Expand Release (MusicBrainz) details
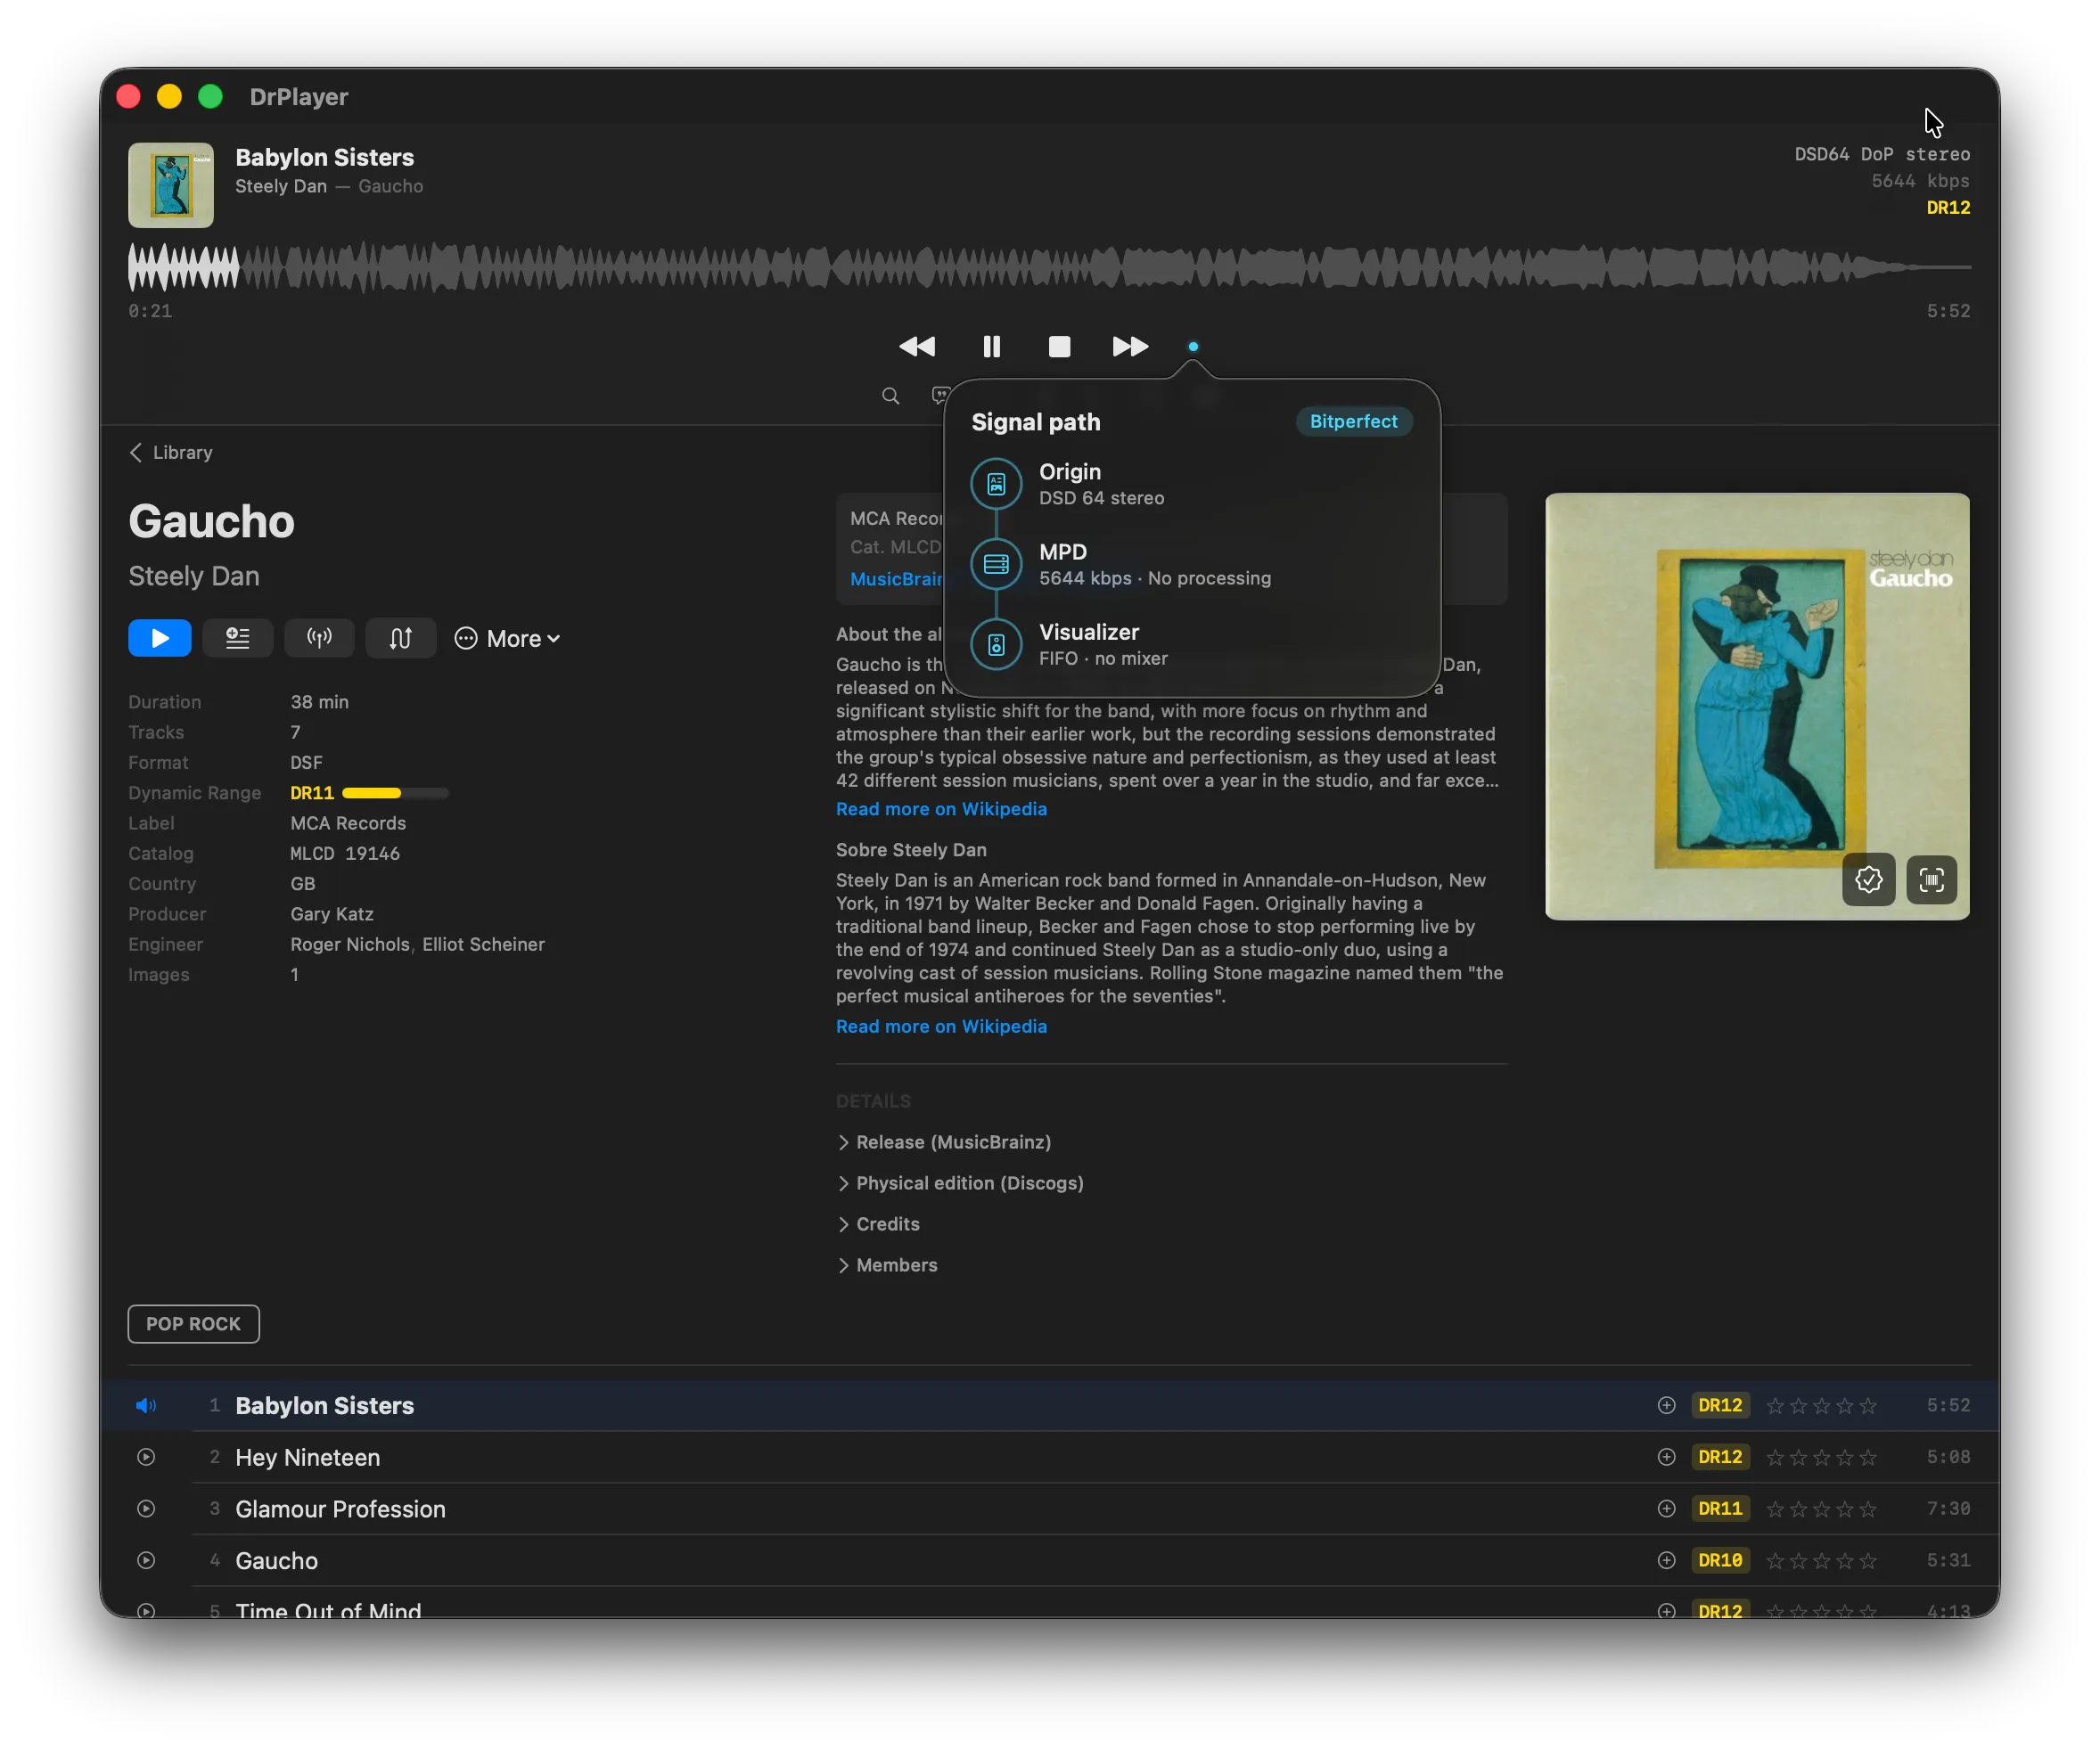 click(x=944, y=1141)
